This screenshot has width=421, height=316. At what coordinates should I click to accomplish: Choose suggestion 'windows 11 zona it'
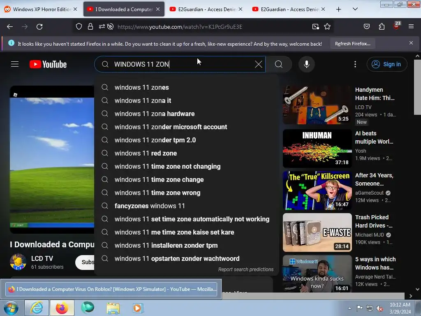187,100
